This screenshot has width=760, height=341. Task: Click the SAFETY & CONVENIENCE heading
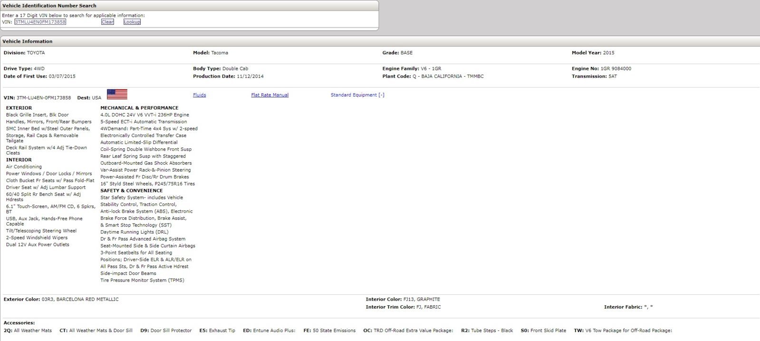point(132,191)
